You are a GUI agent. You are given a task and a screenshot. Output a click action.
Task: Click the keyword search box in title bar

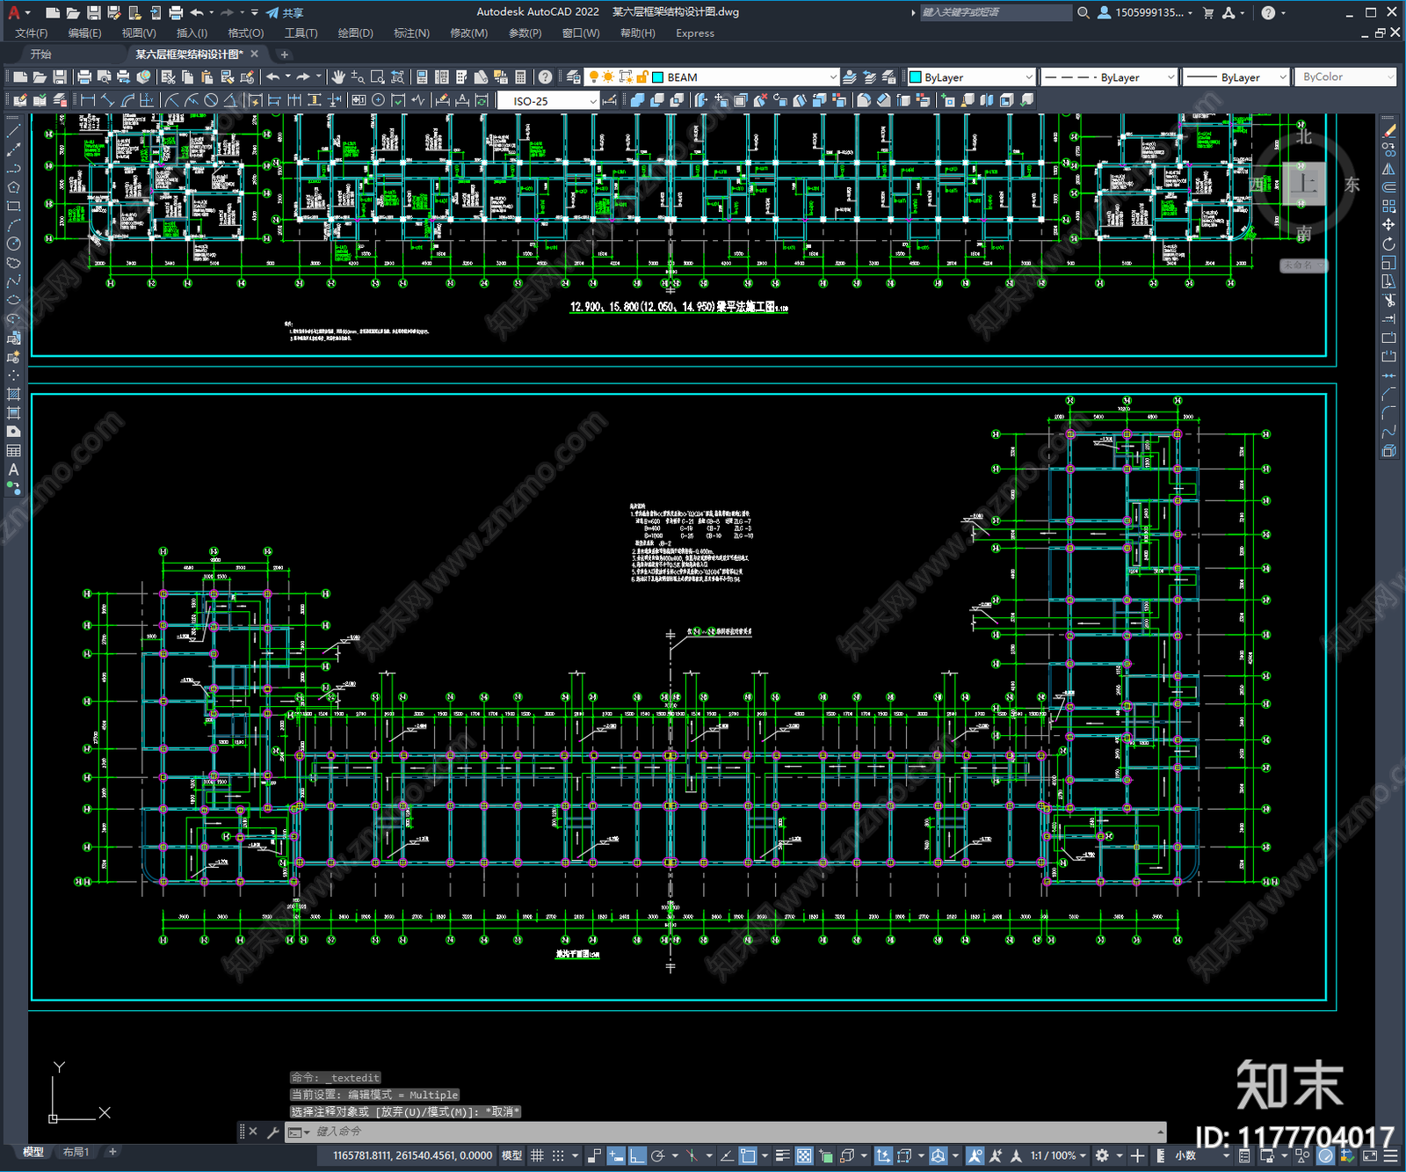click(996, 12)
